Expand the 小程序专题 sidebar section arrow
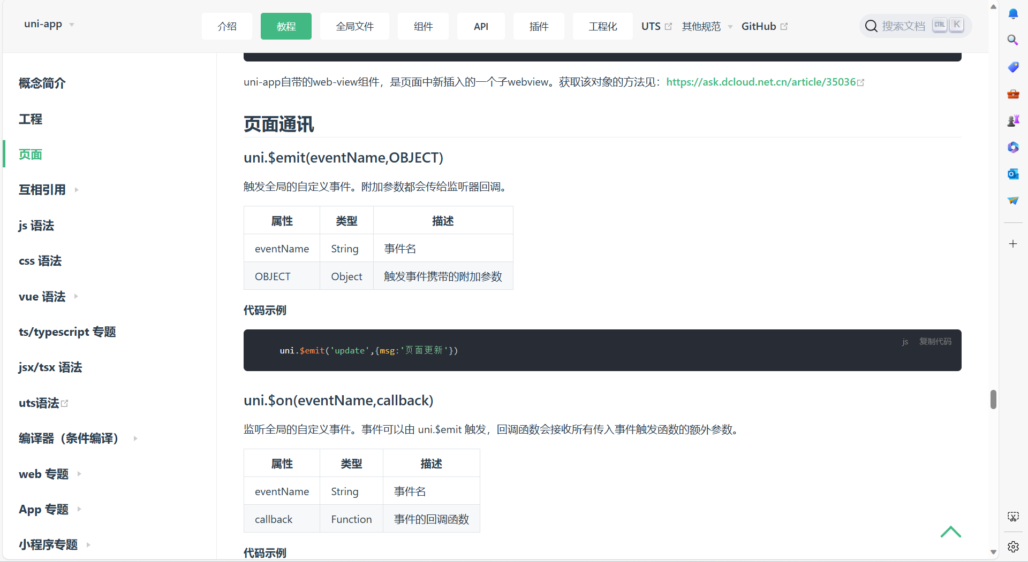The width and height of the screenshot is (1028, 562). (88, 545)
